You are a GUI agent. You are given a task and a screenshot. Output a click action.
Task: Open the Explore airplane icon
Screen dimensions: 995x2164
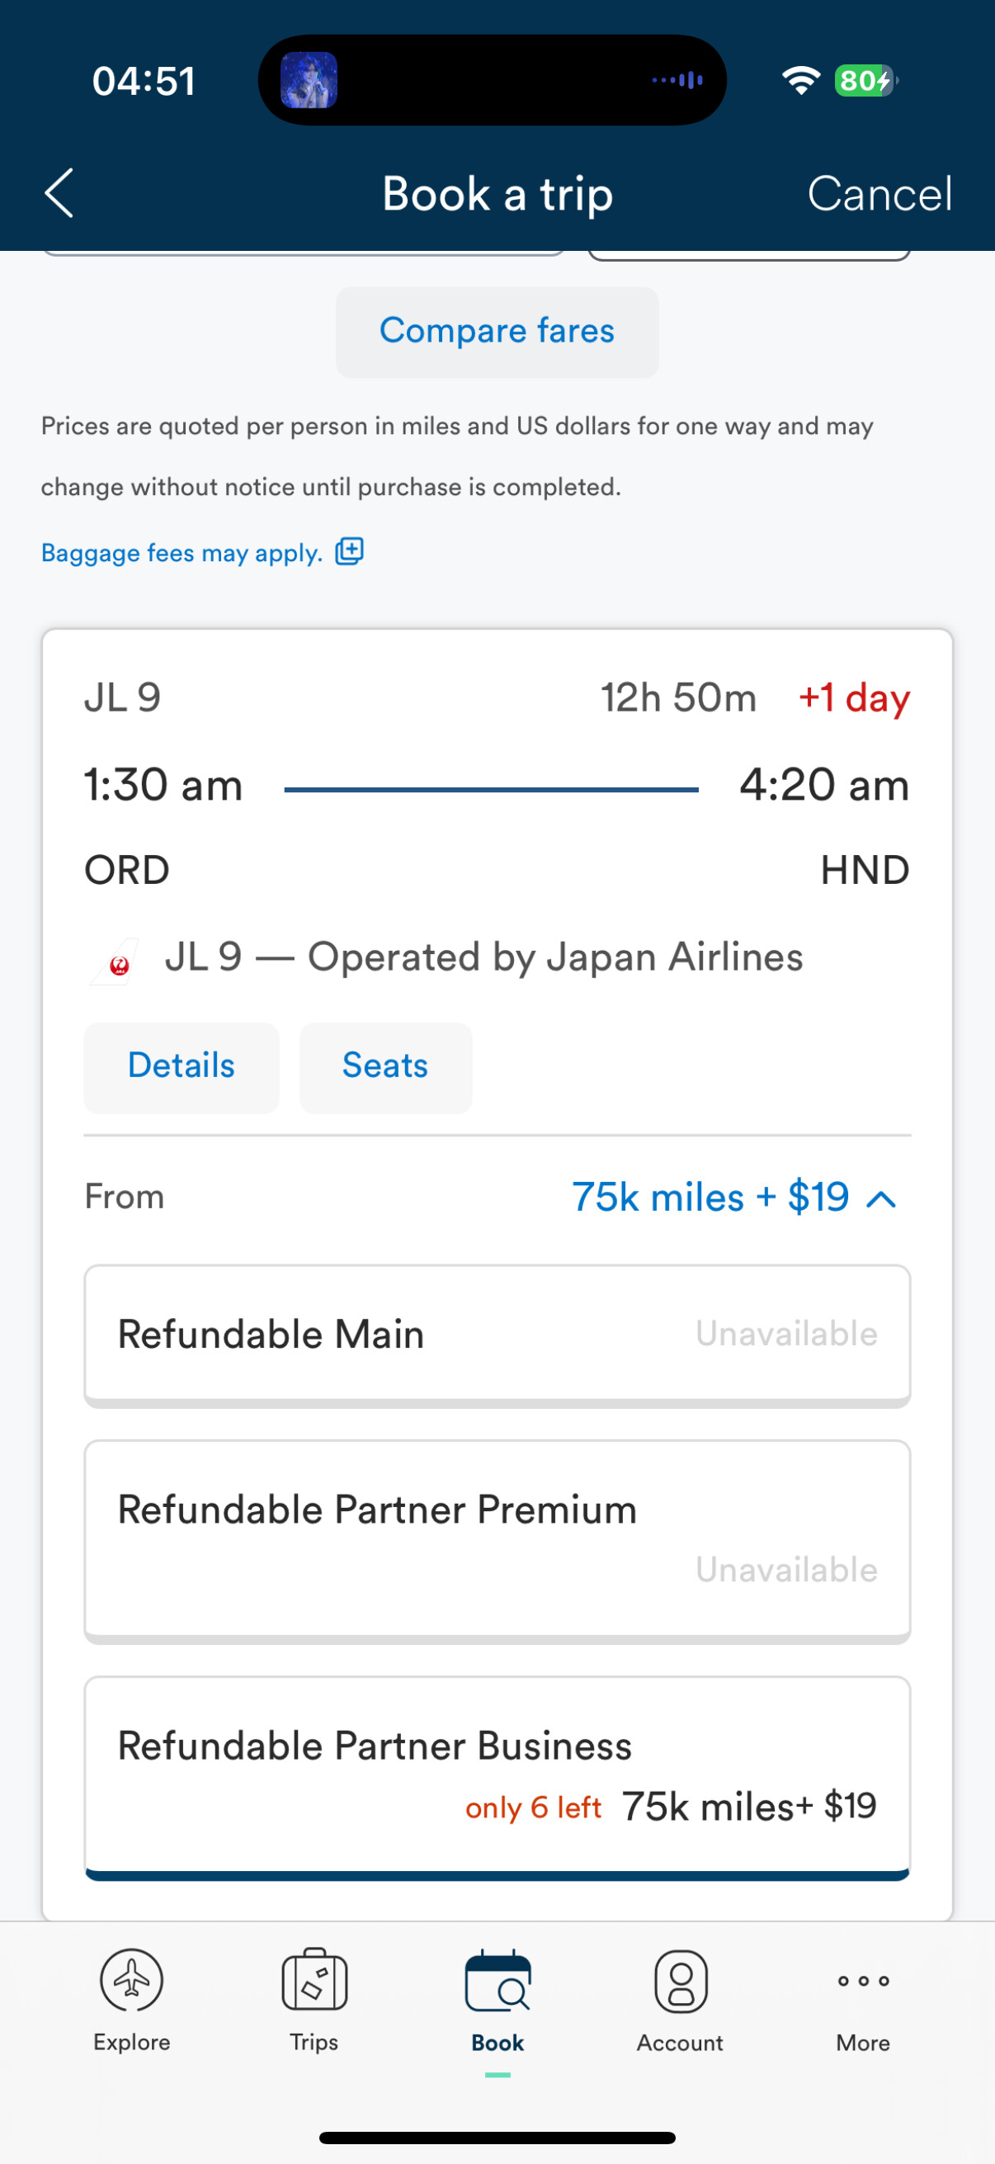(x=132, y=1980)
